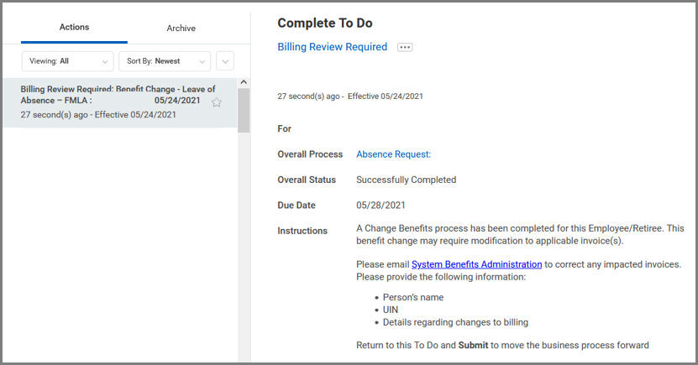Expand the chevron options beside Sort By
Screen dimensions: 698x365
tap(225, 61)
